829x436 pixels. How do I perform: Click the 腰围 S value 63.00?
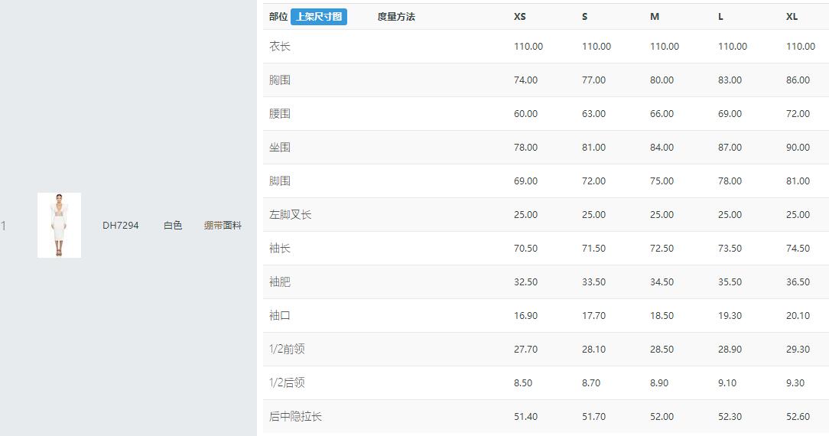pyautogui.click(x=593, y=114)
